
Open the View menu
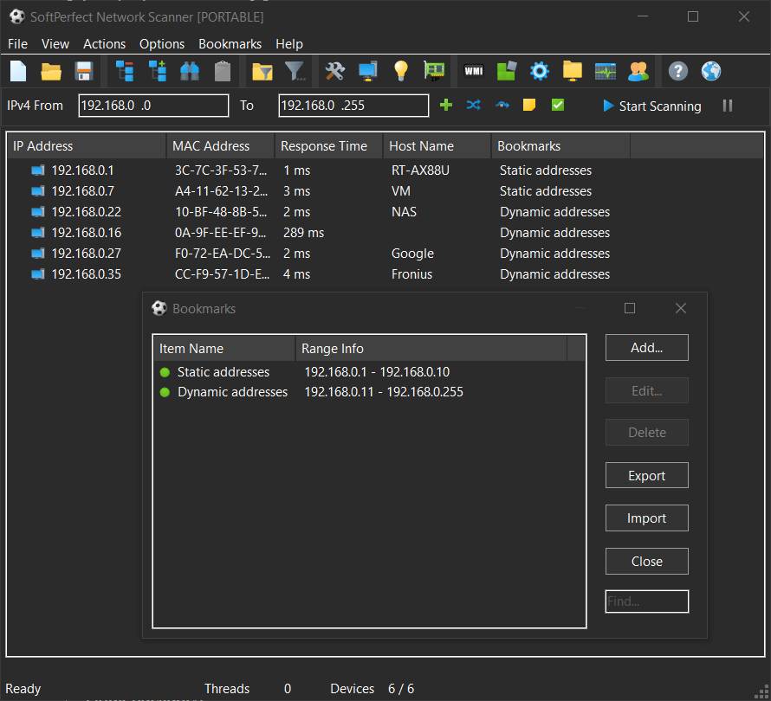coord(55,44)
